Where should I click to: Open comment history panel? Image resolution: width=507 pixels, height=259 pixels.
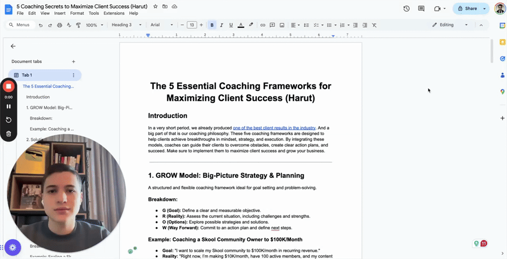pos(421,9)
